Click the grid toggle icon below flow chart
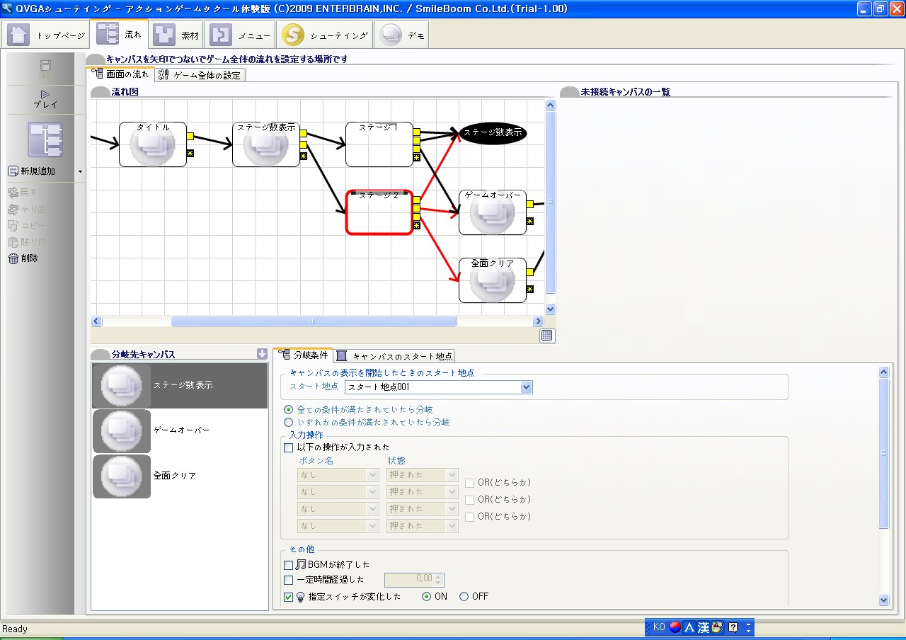This screenshot has height=640, width=906. 547,336
